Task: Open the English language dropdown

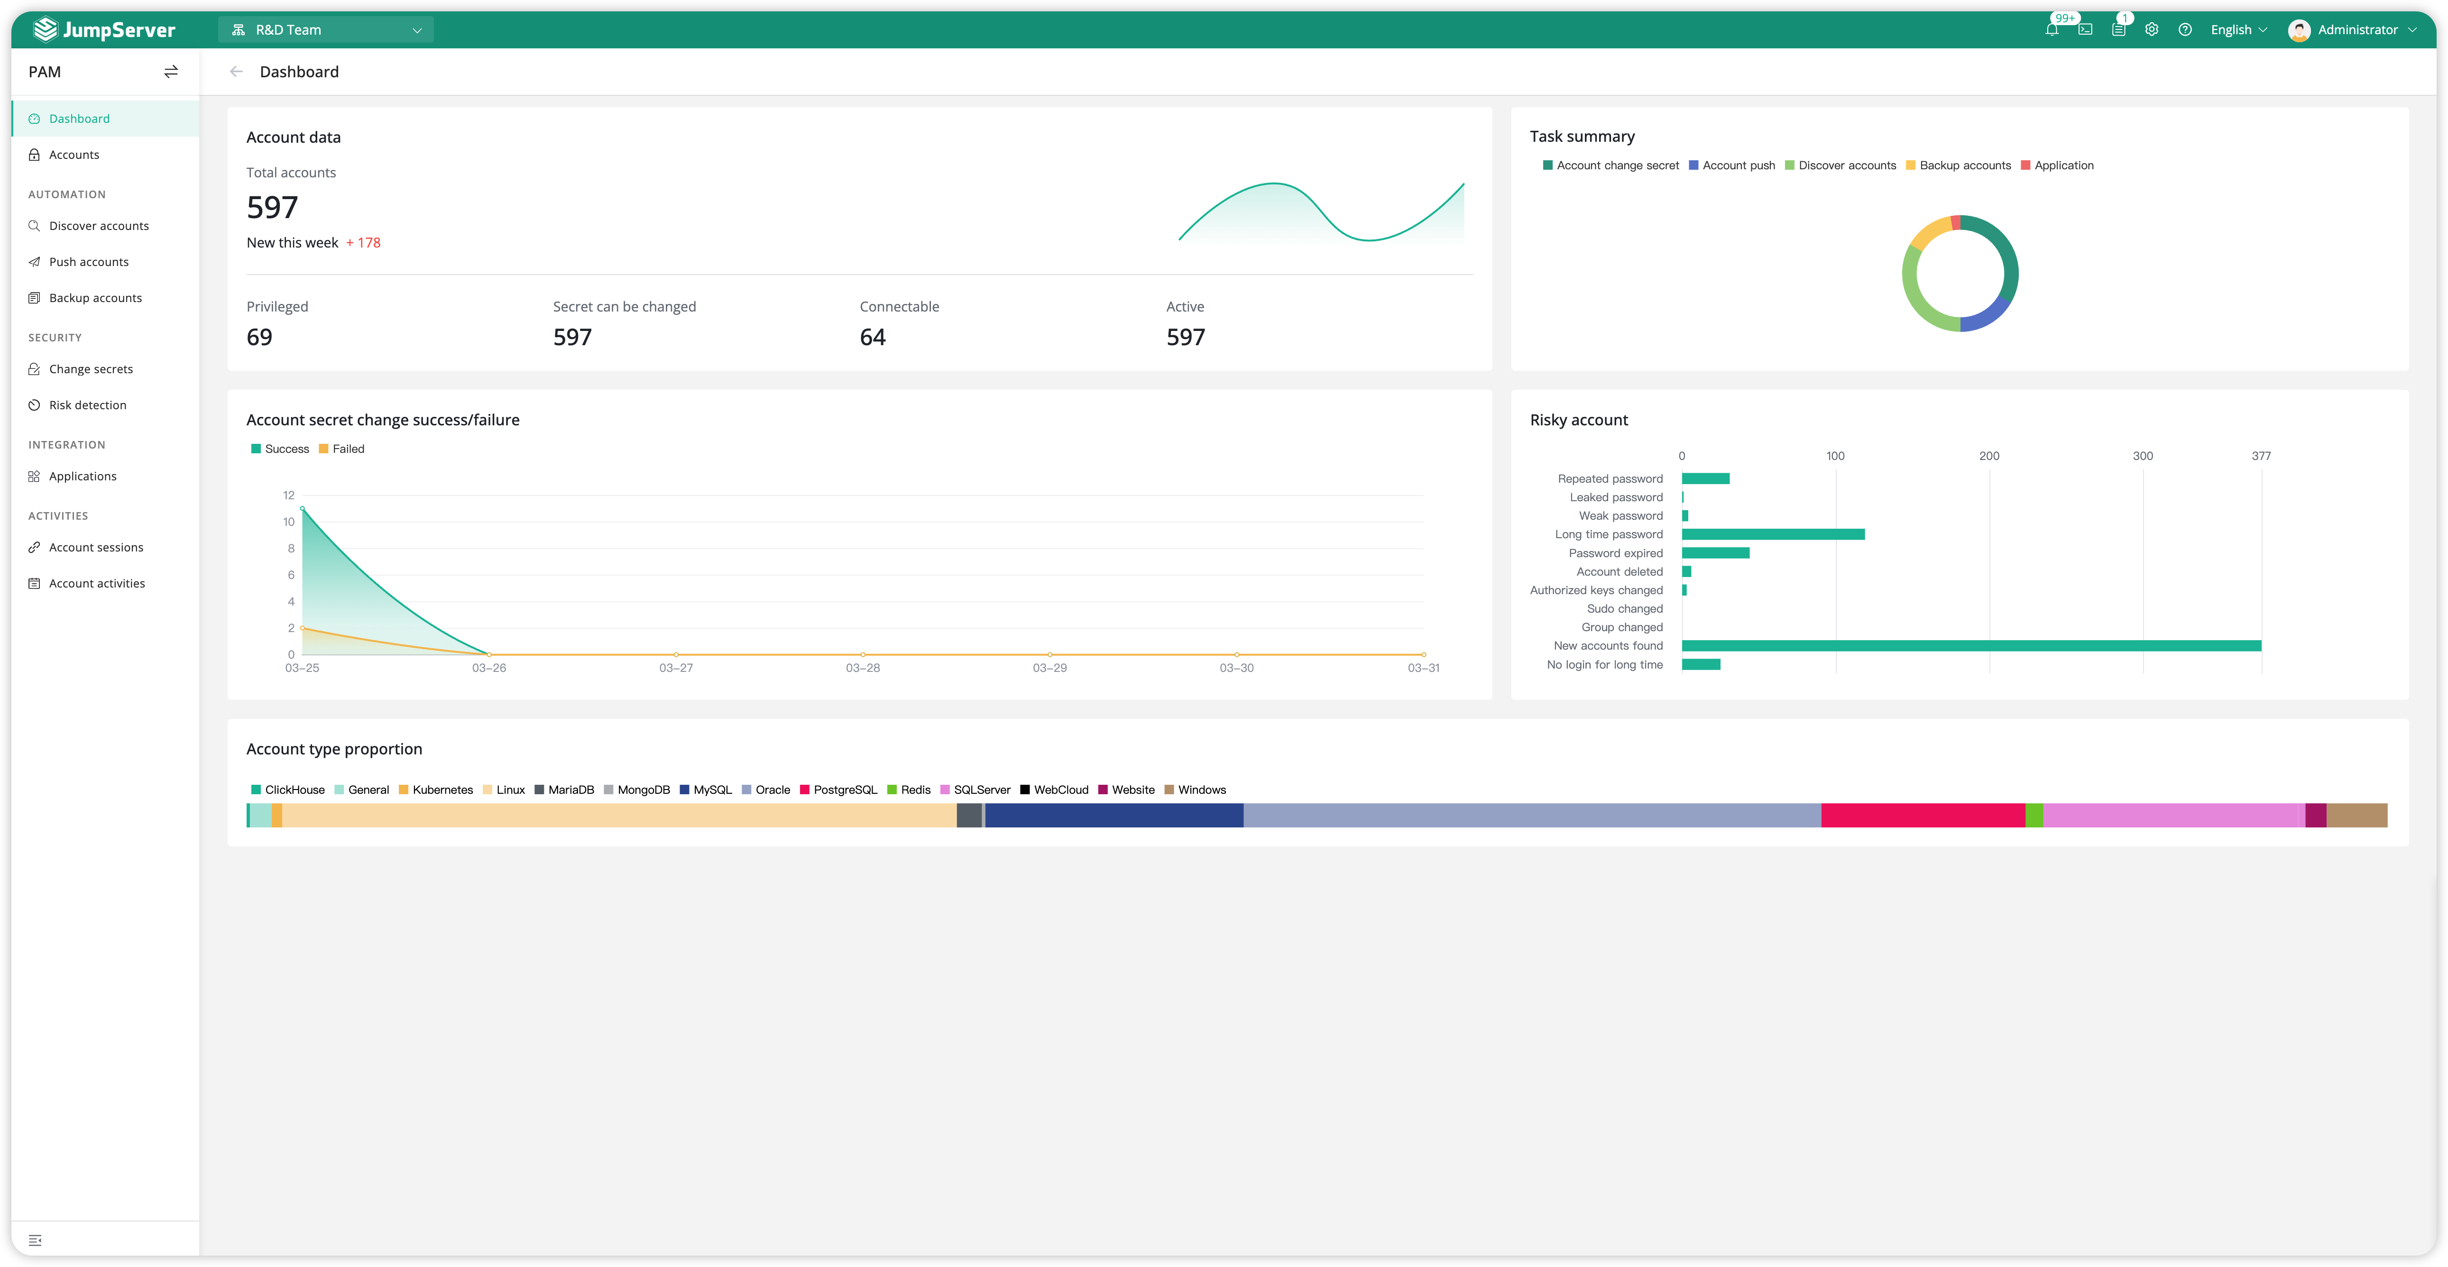Action: pyautogui.click(x=2238, y=29)
